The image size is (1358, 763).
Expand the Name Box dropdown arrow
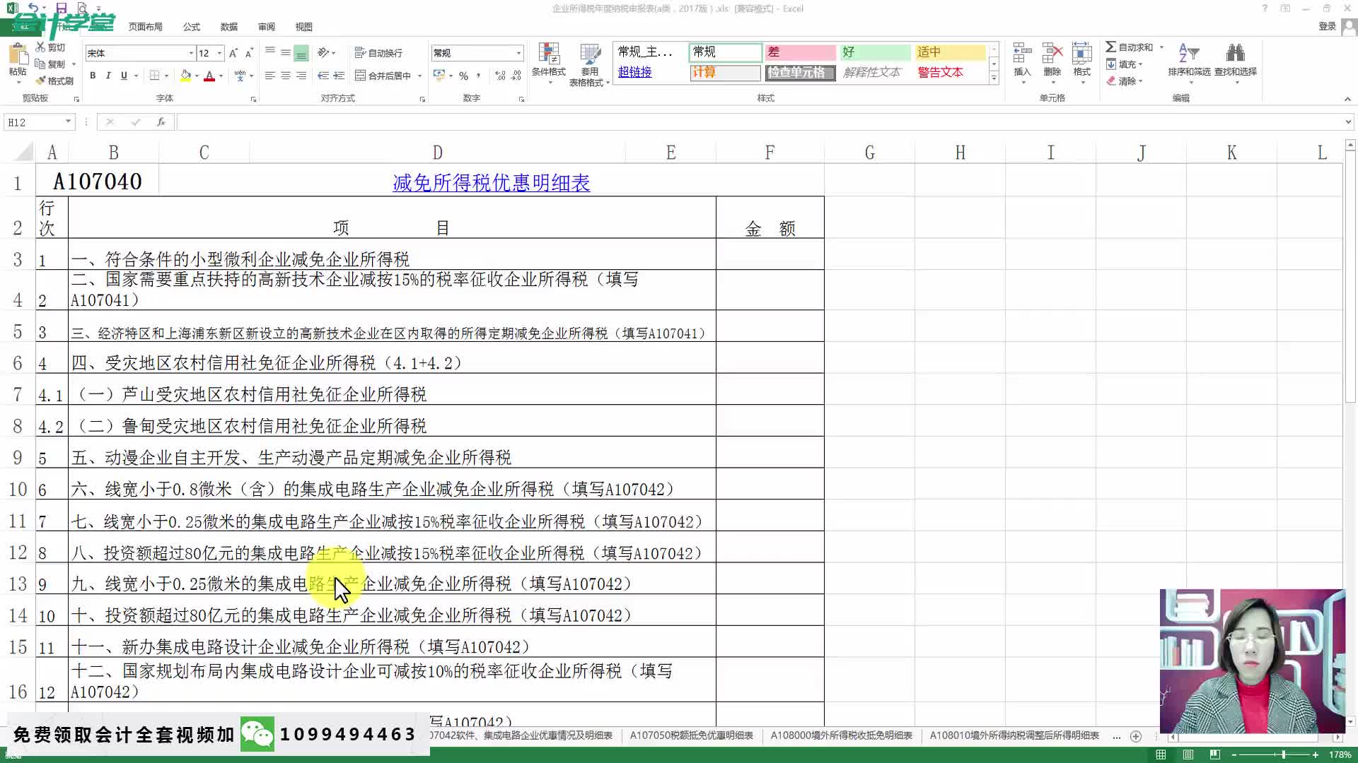pyautogui.click(x=68, y=122)
